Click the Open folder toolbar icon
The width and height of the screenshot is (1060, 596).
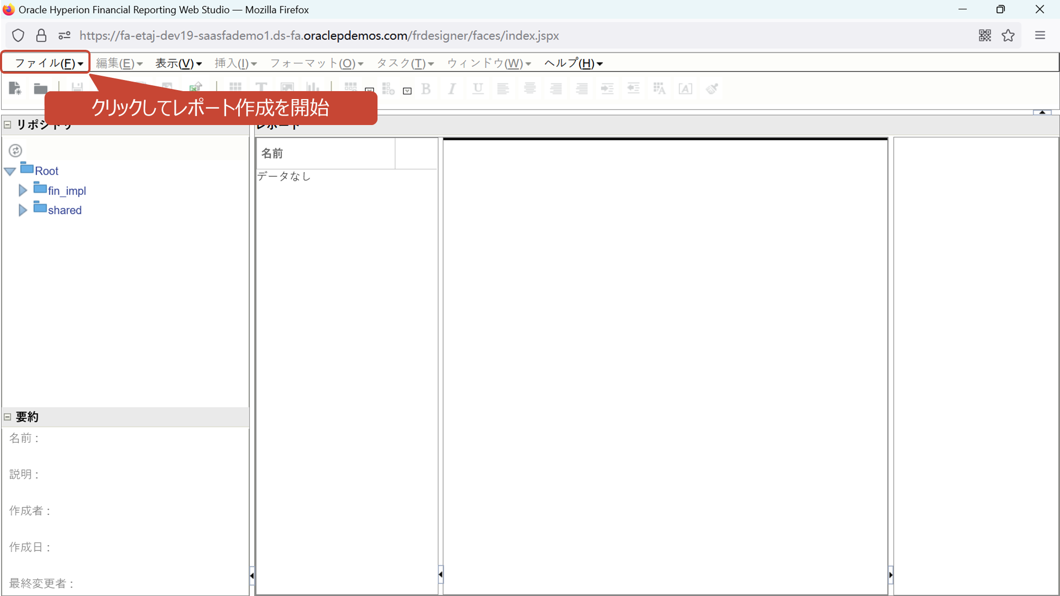point(41,88)
